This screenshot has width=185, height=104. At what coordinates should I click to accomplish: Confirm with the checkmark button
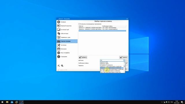tap(127, 63)
